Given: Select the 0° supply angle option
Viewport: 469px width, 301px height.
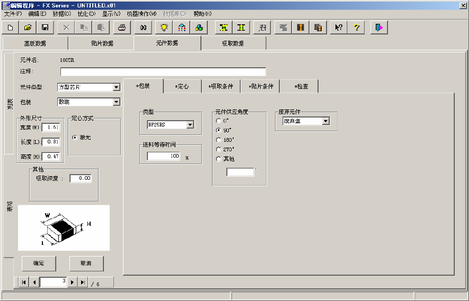Looking at the screenshot, I should coord(219,121).
